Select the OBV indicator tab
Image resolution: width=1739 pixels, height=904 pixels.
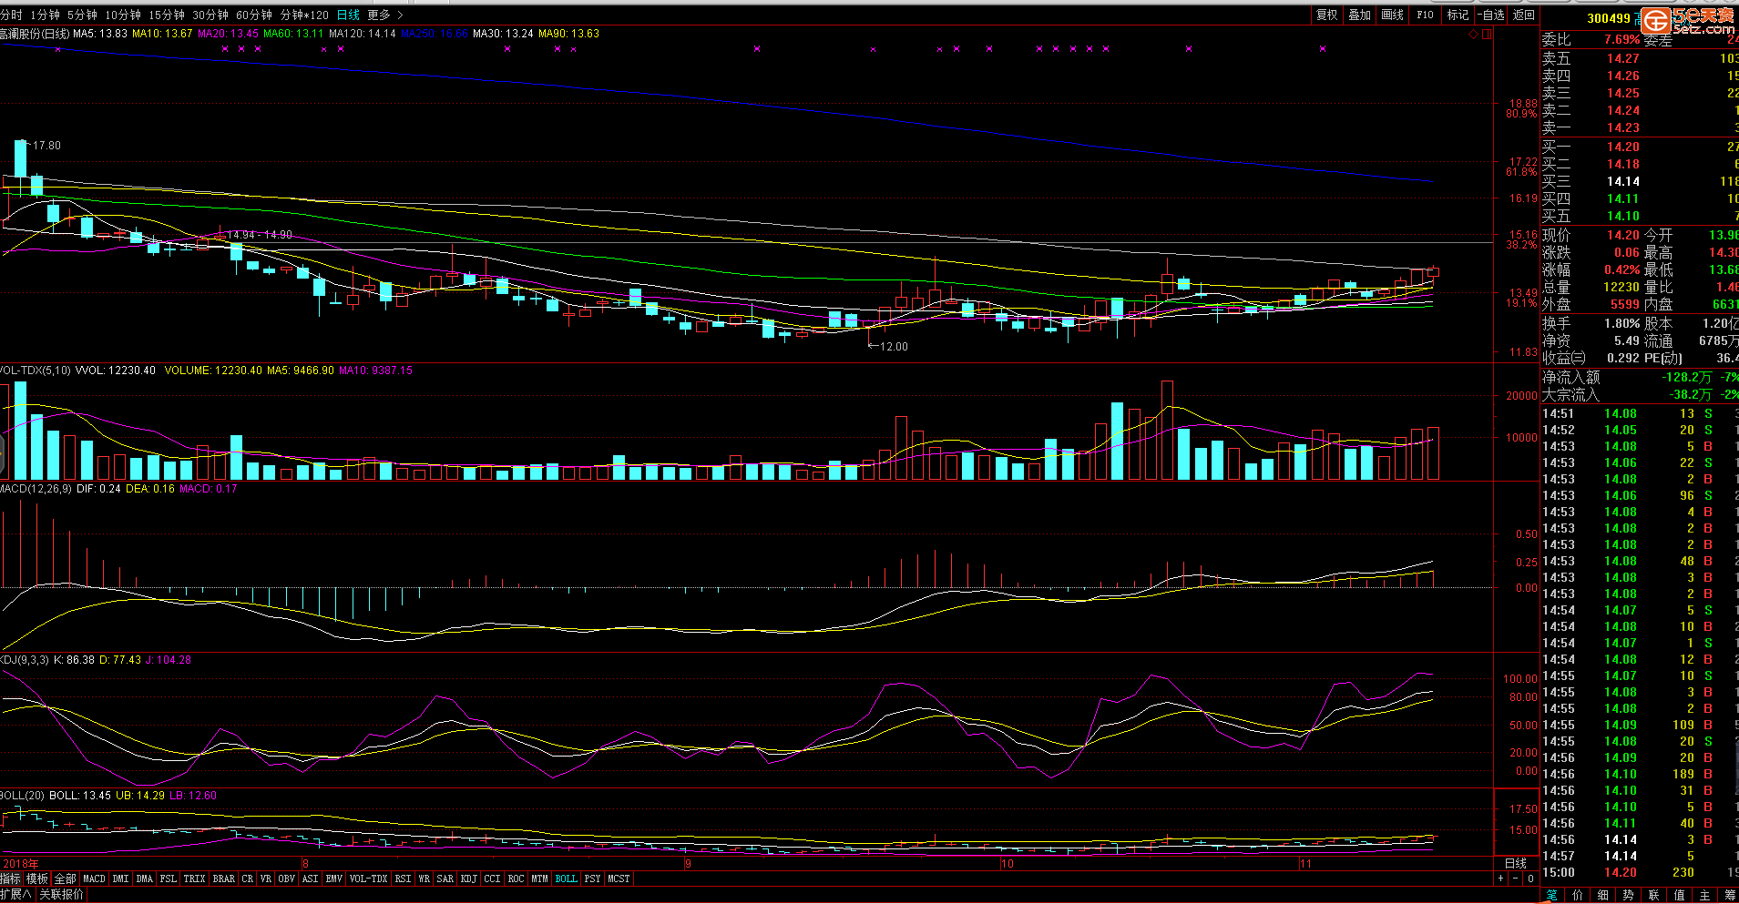pyautogui.click(x=286, y=879)
